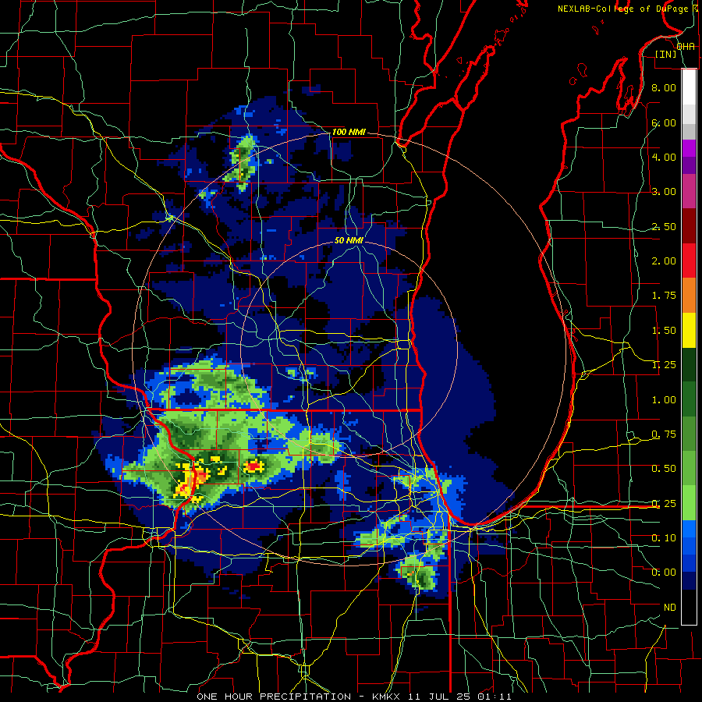Click the 0.00 legend value
This screenshot has width=702, height=702.
click(x=664, y=573)
